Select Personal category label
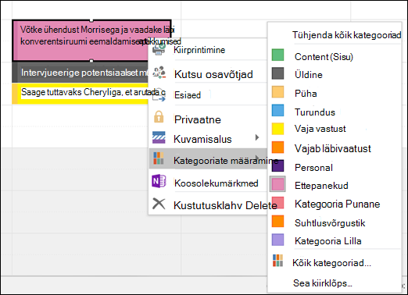408x295 pixels. 313,168
